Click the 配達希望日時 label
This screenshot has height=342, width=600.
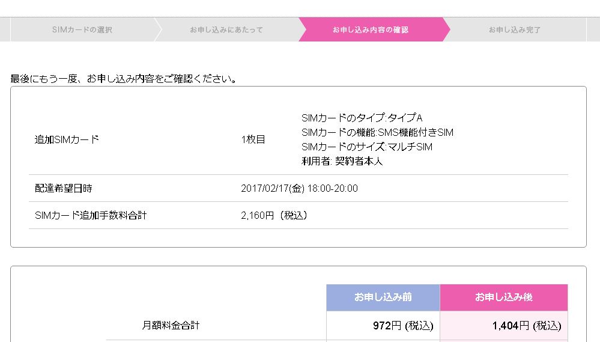(63, 188)
